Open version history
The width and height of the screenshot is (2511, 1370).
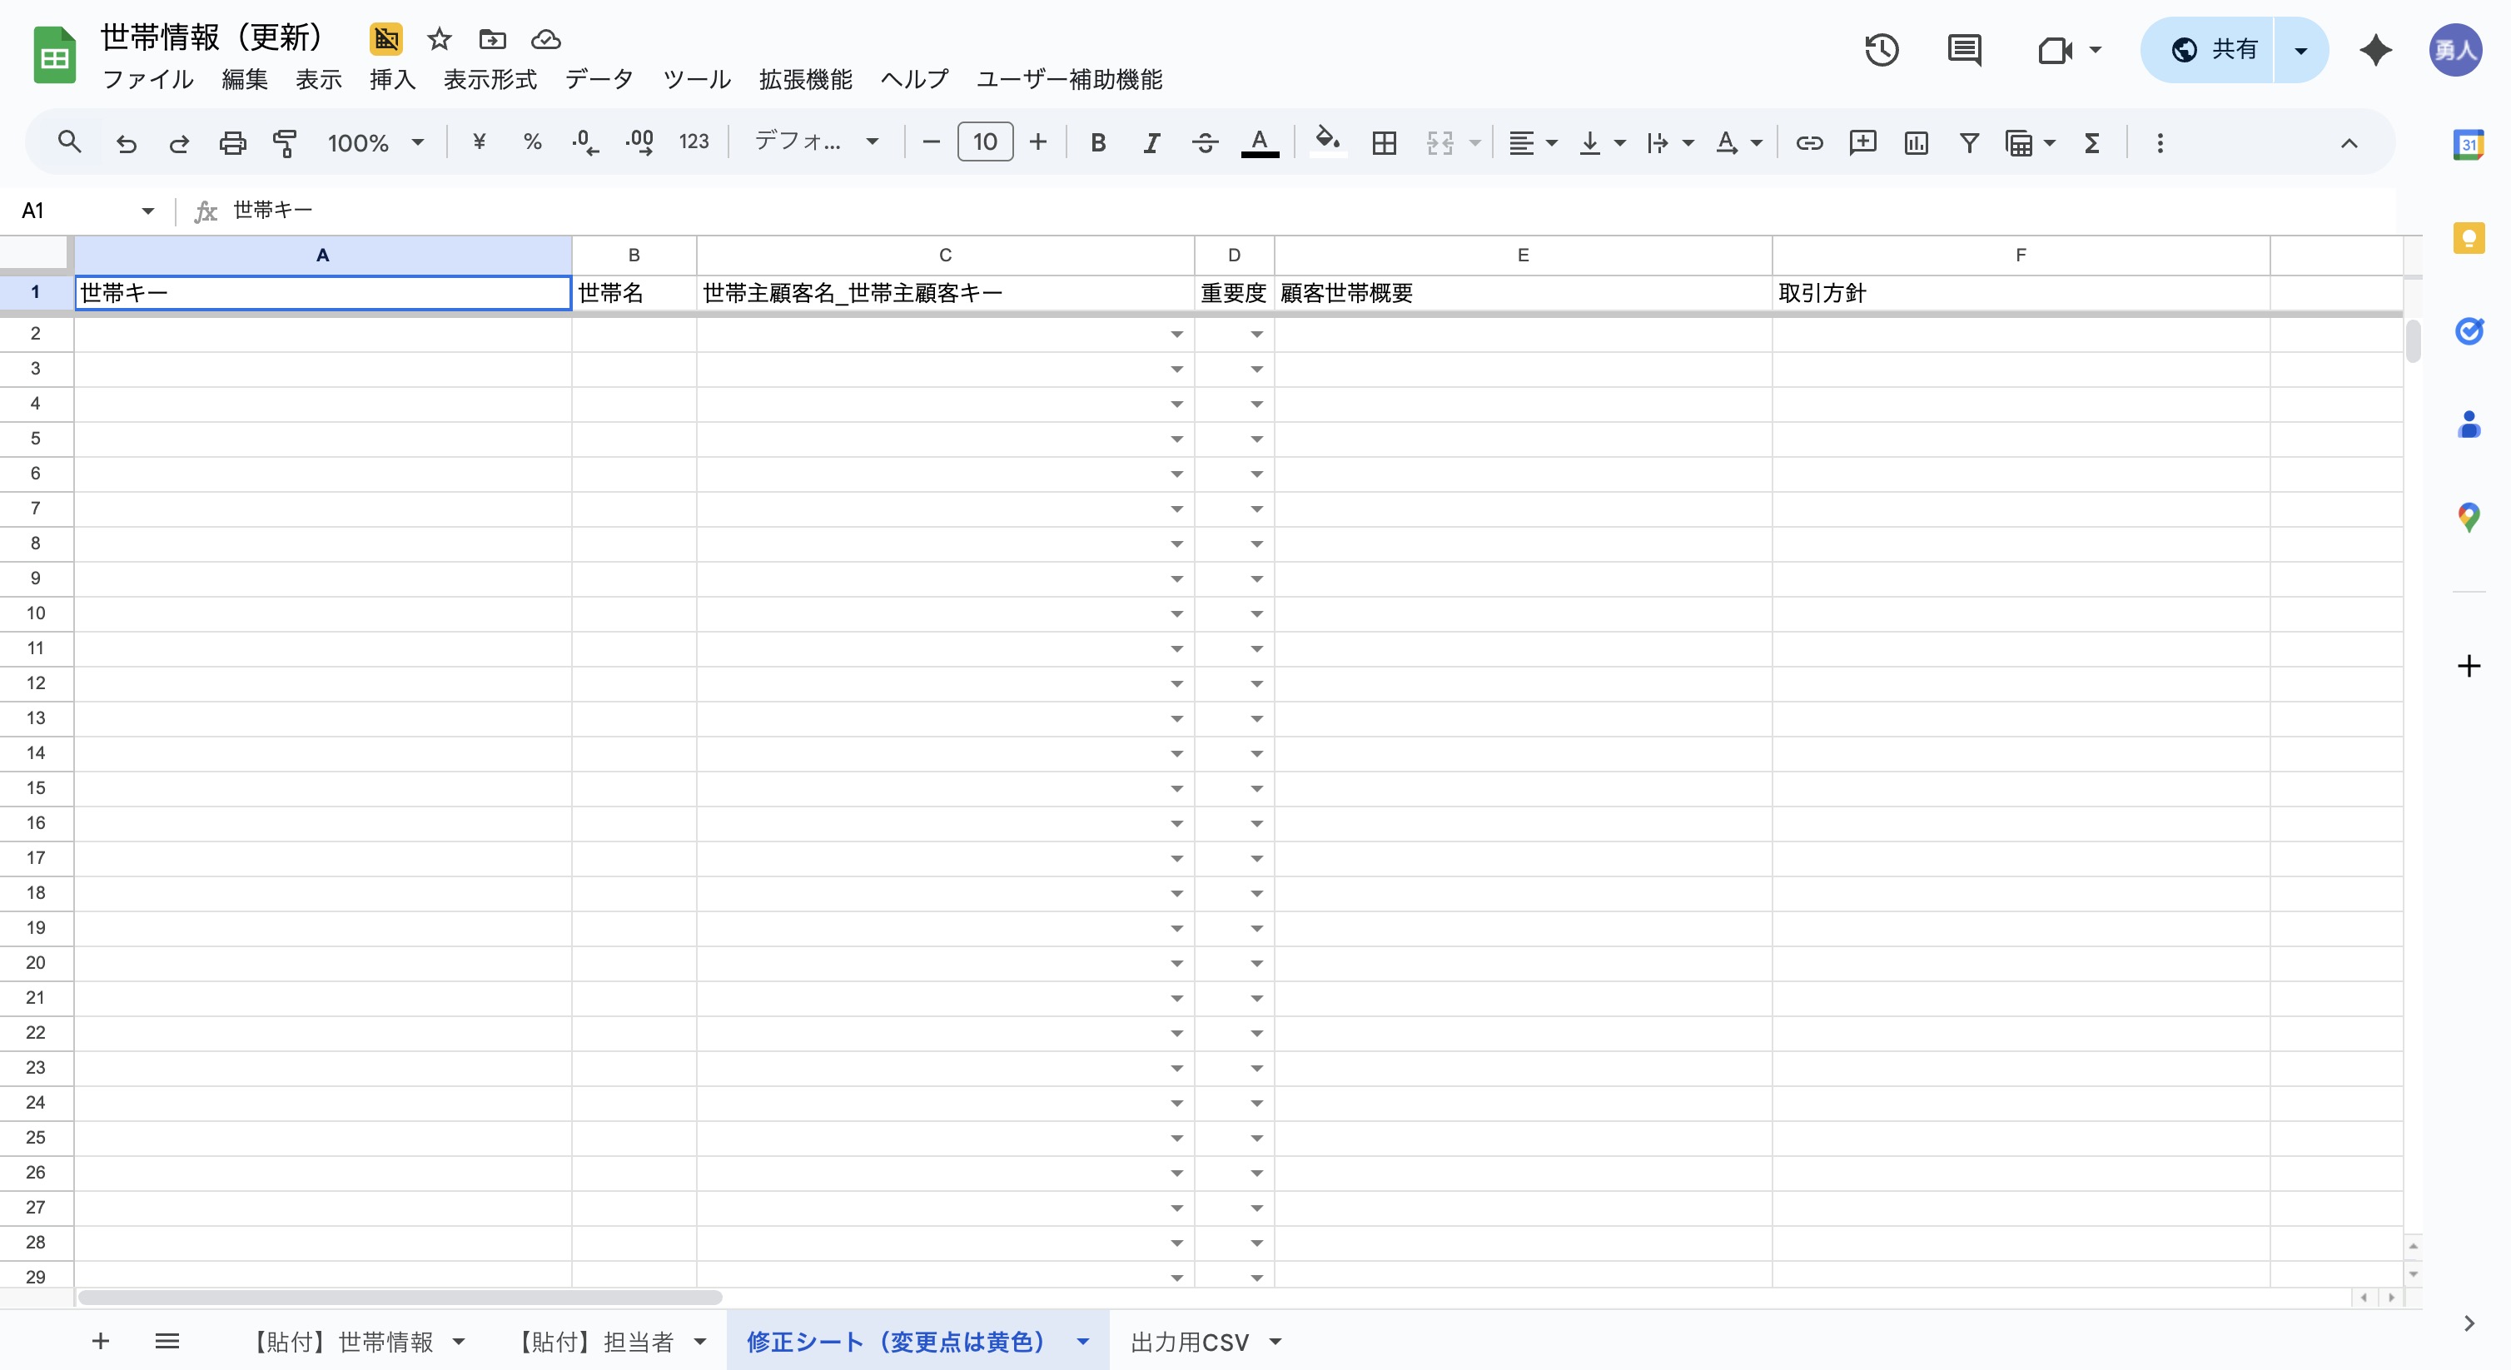1882,49
